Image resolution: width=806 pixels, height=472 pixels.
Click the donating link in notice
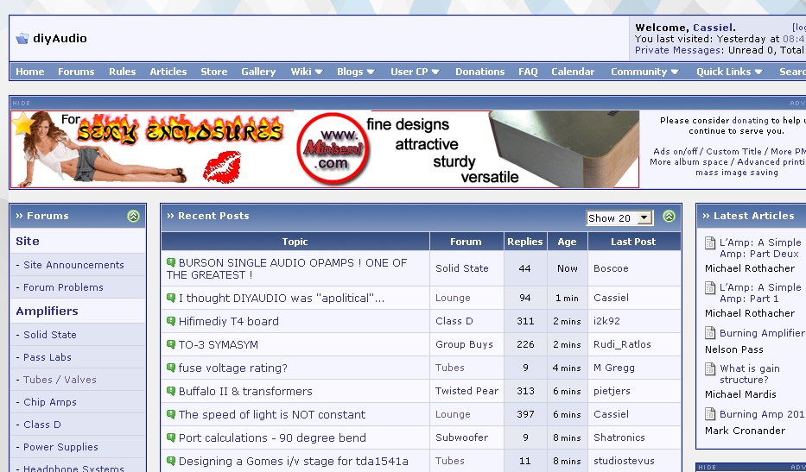(x=750, y=120)
